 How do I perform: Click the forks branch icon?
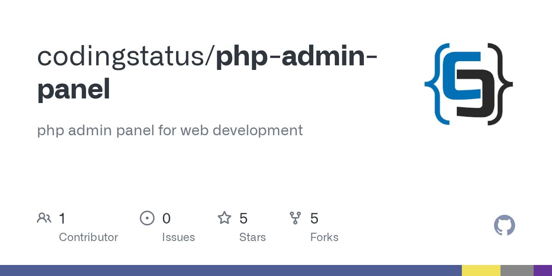click(x=295, y=218)
